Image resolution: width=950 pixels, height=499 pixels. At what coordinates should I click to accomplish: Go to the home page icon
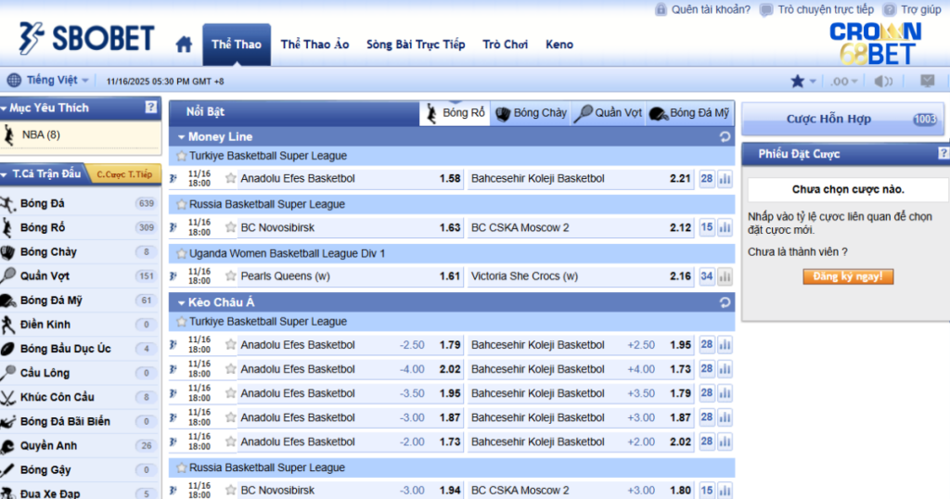point(184,45)
